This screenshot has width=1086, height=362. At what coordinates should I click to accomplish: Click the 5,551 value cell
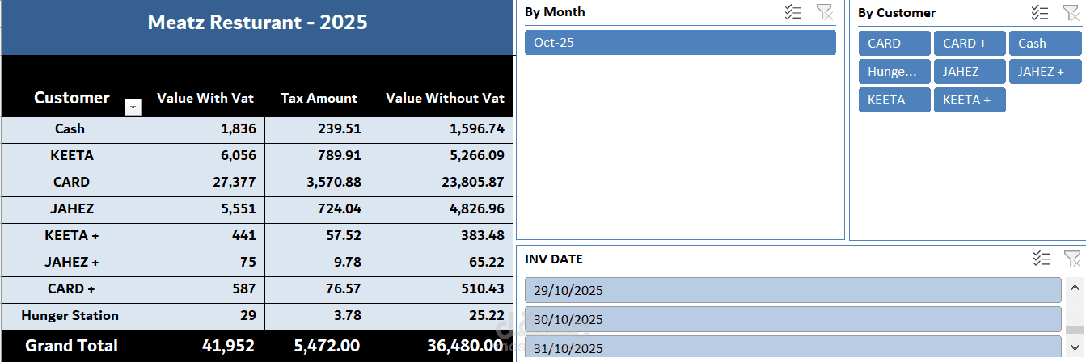point(204,209)
